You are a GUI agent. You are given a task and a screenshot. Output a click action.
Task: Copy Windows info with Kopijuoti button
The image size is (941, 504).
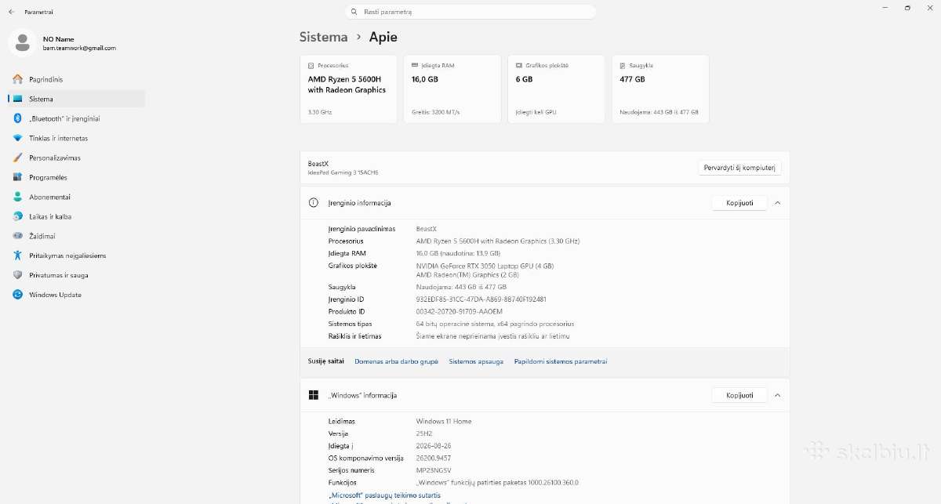pos(739,395)
